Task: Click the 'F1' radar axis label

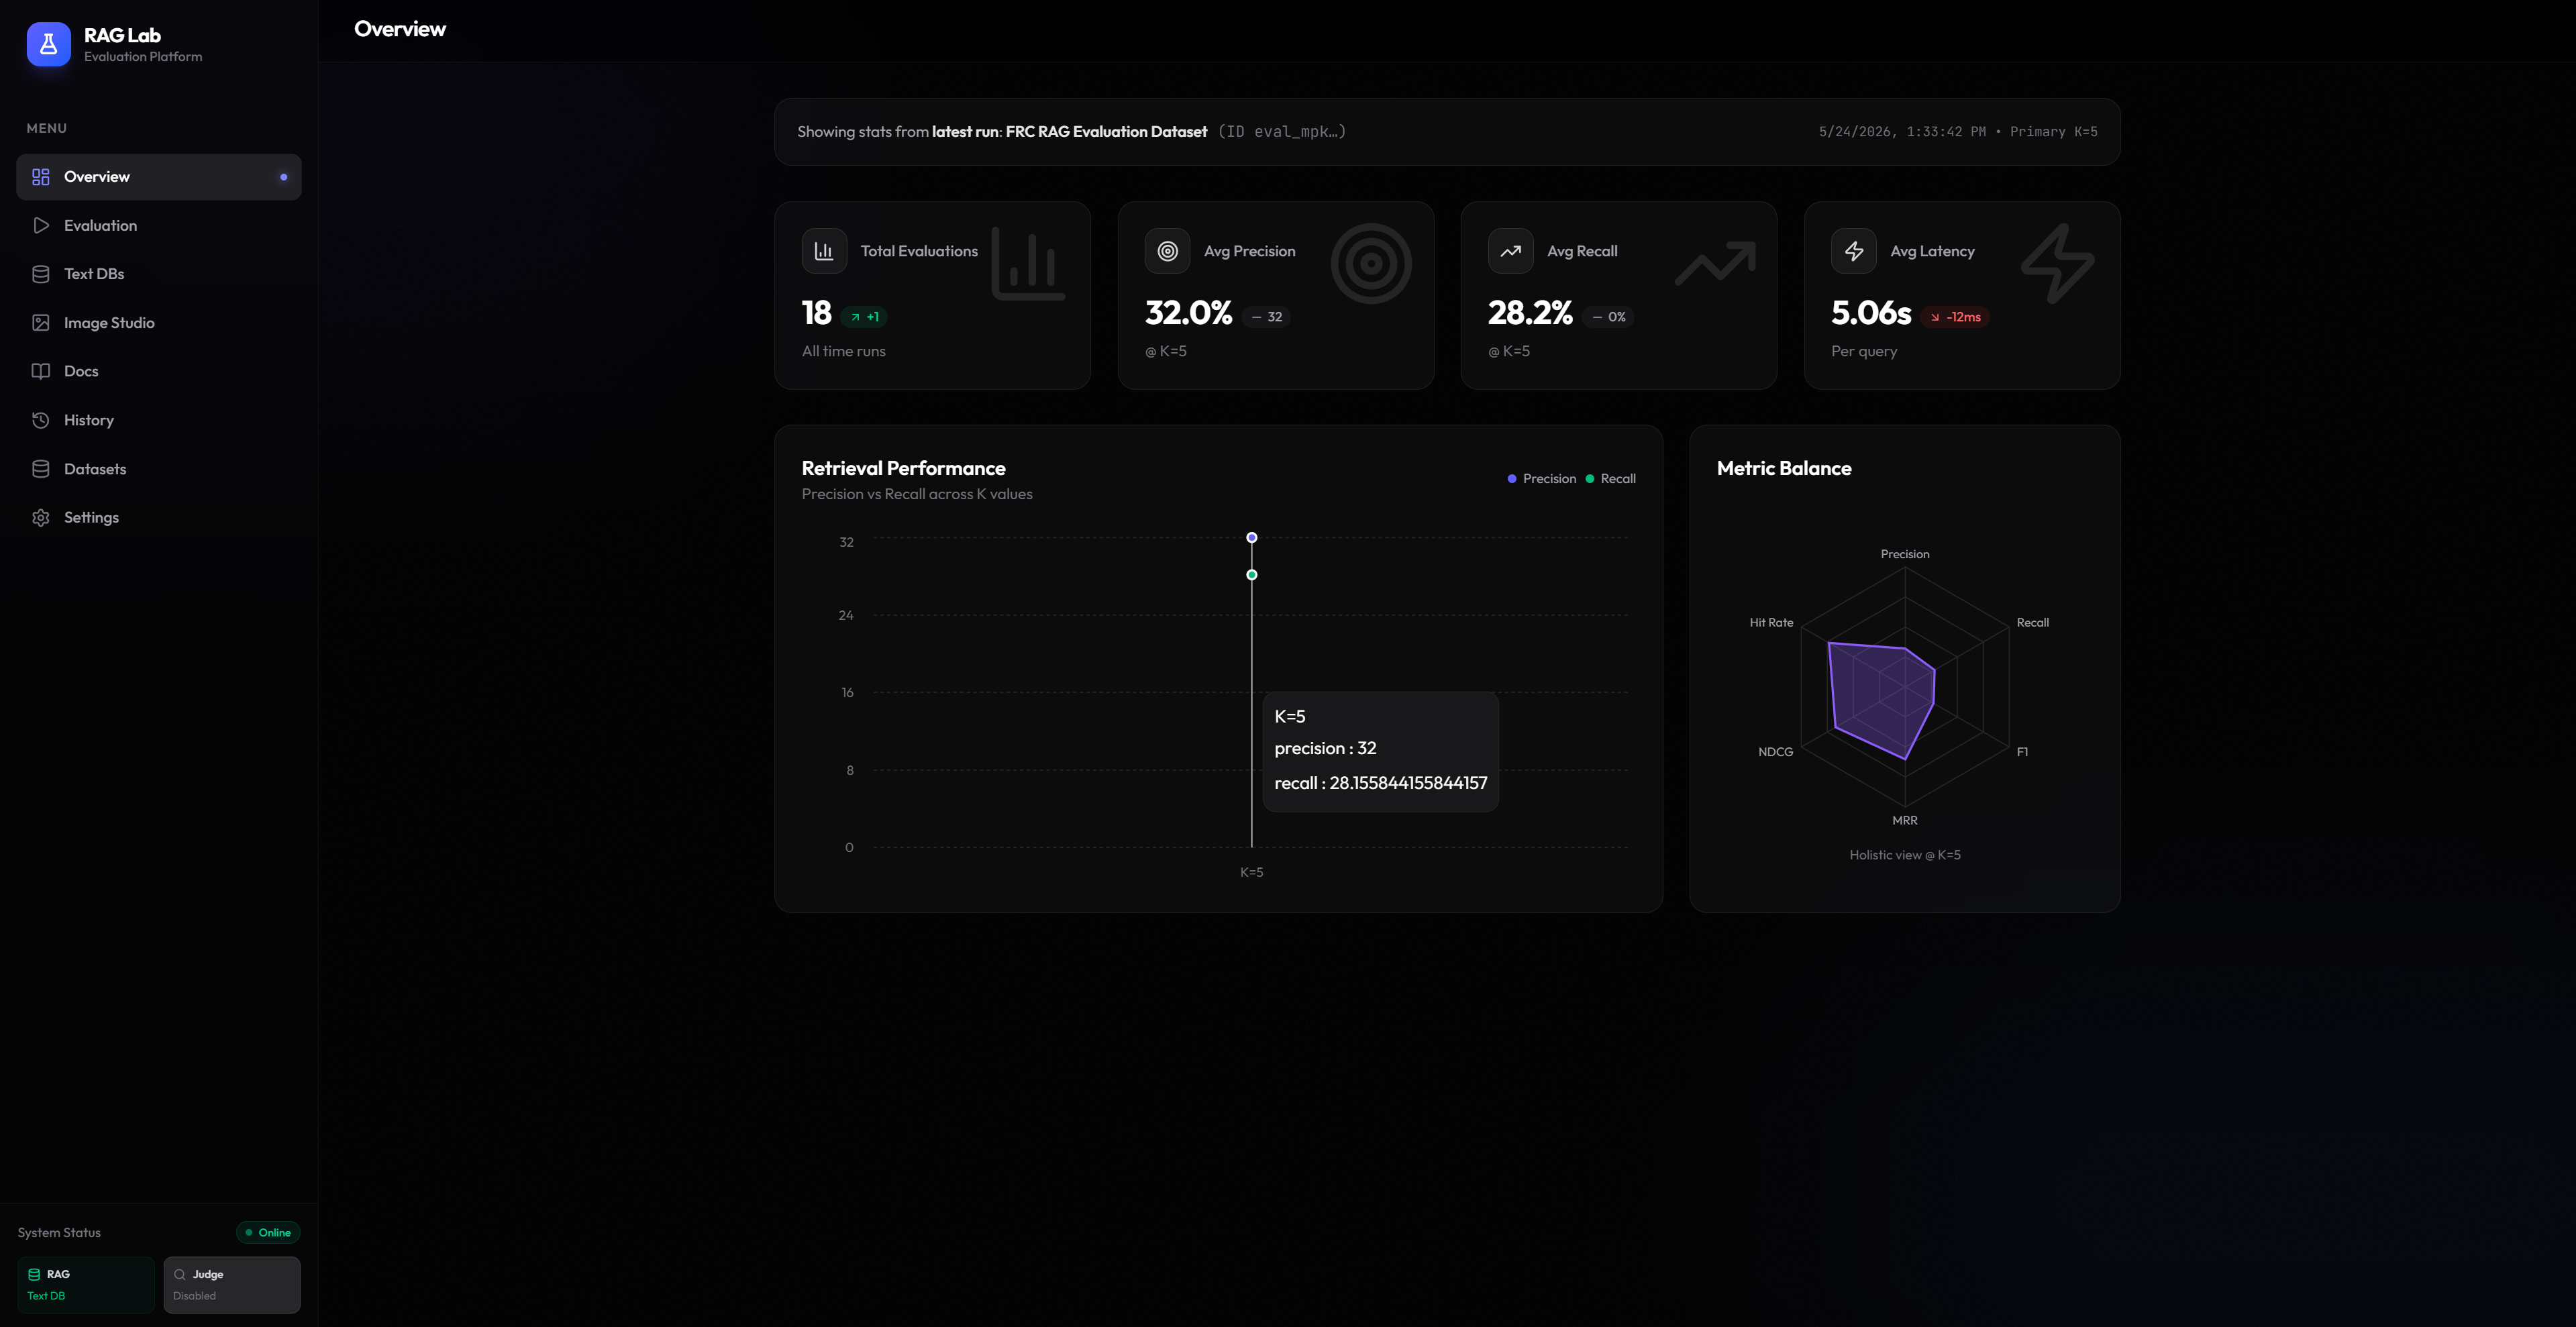Action: pyautogui.click(x=2022, y=752)
